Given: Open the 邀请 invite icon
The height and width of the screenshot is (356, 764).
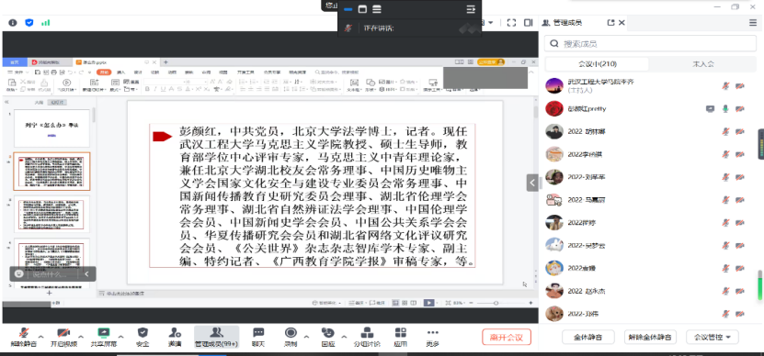Looking at the screenshot, I should (x=175, y=333).
